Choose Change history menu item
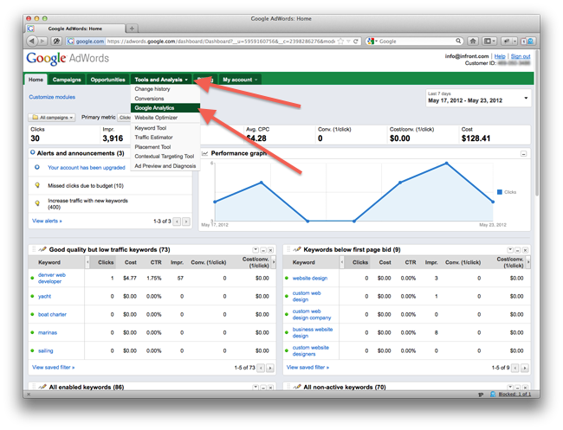The height and width of the screenshot is (430, 563). 152,89
